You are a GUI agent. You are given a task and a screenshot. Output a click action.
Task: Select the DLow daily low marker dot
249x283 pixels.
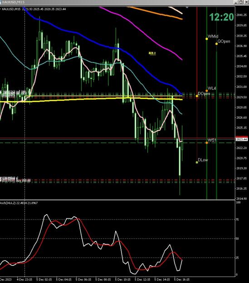pyautogui.click(x=197, y=163)
